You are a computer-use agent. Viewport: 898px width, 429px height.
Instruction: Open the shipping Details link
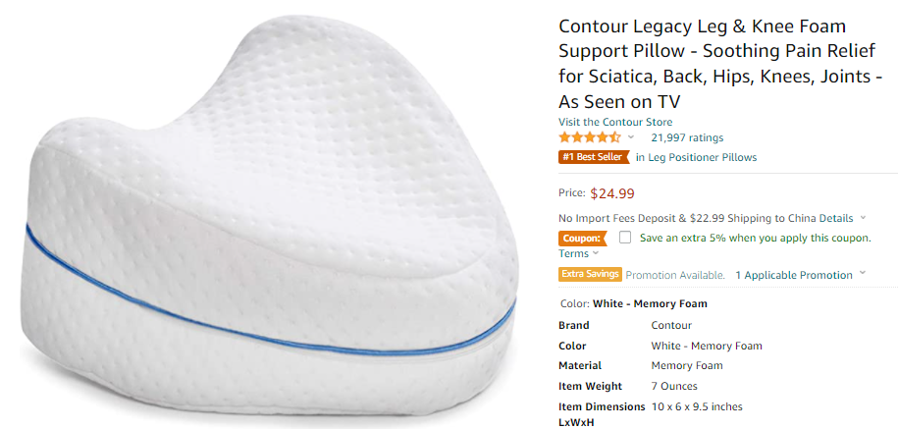pyautogui.click(x=836, y=218)
